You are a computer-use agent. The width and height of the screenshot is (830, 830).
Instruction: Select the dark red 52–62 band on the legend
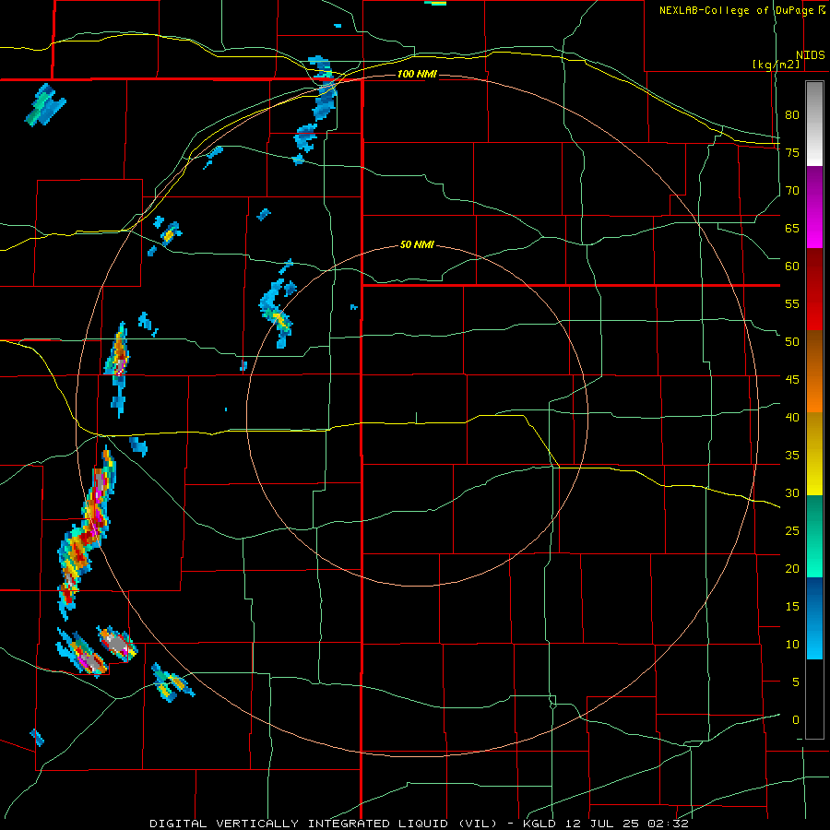(x=814, y=290)
